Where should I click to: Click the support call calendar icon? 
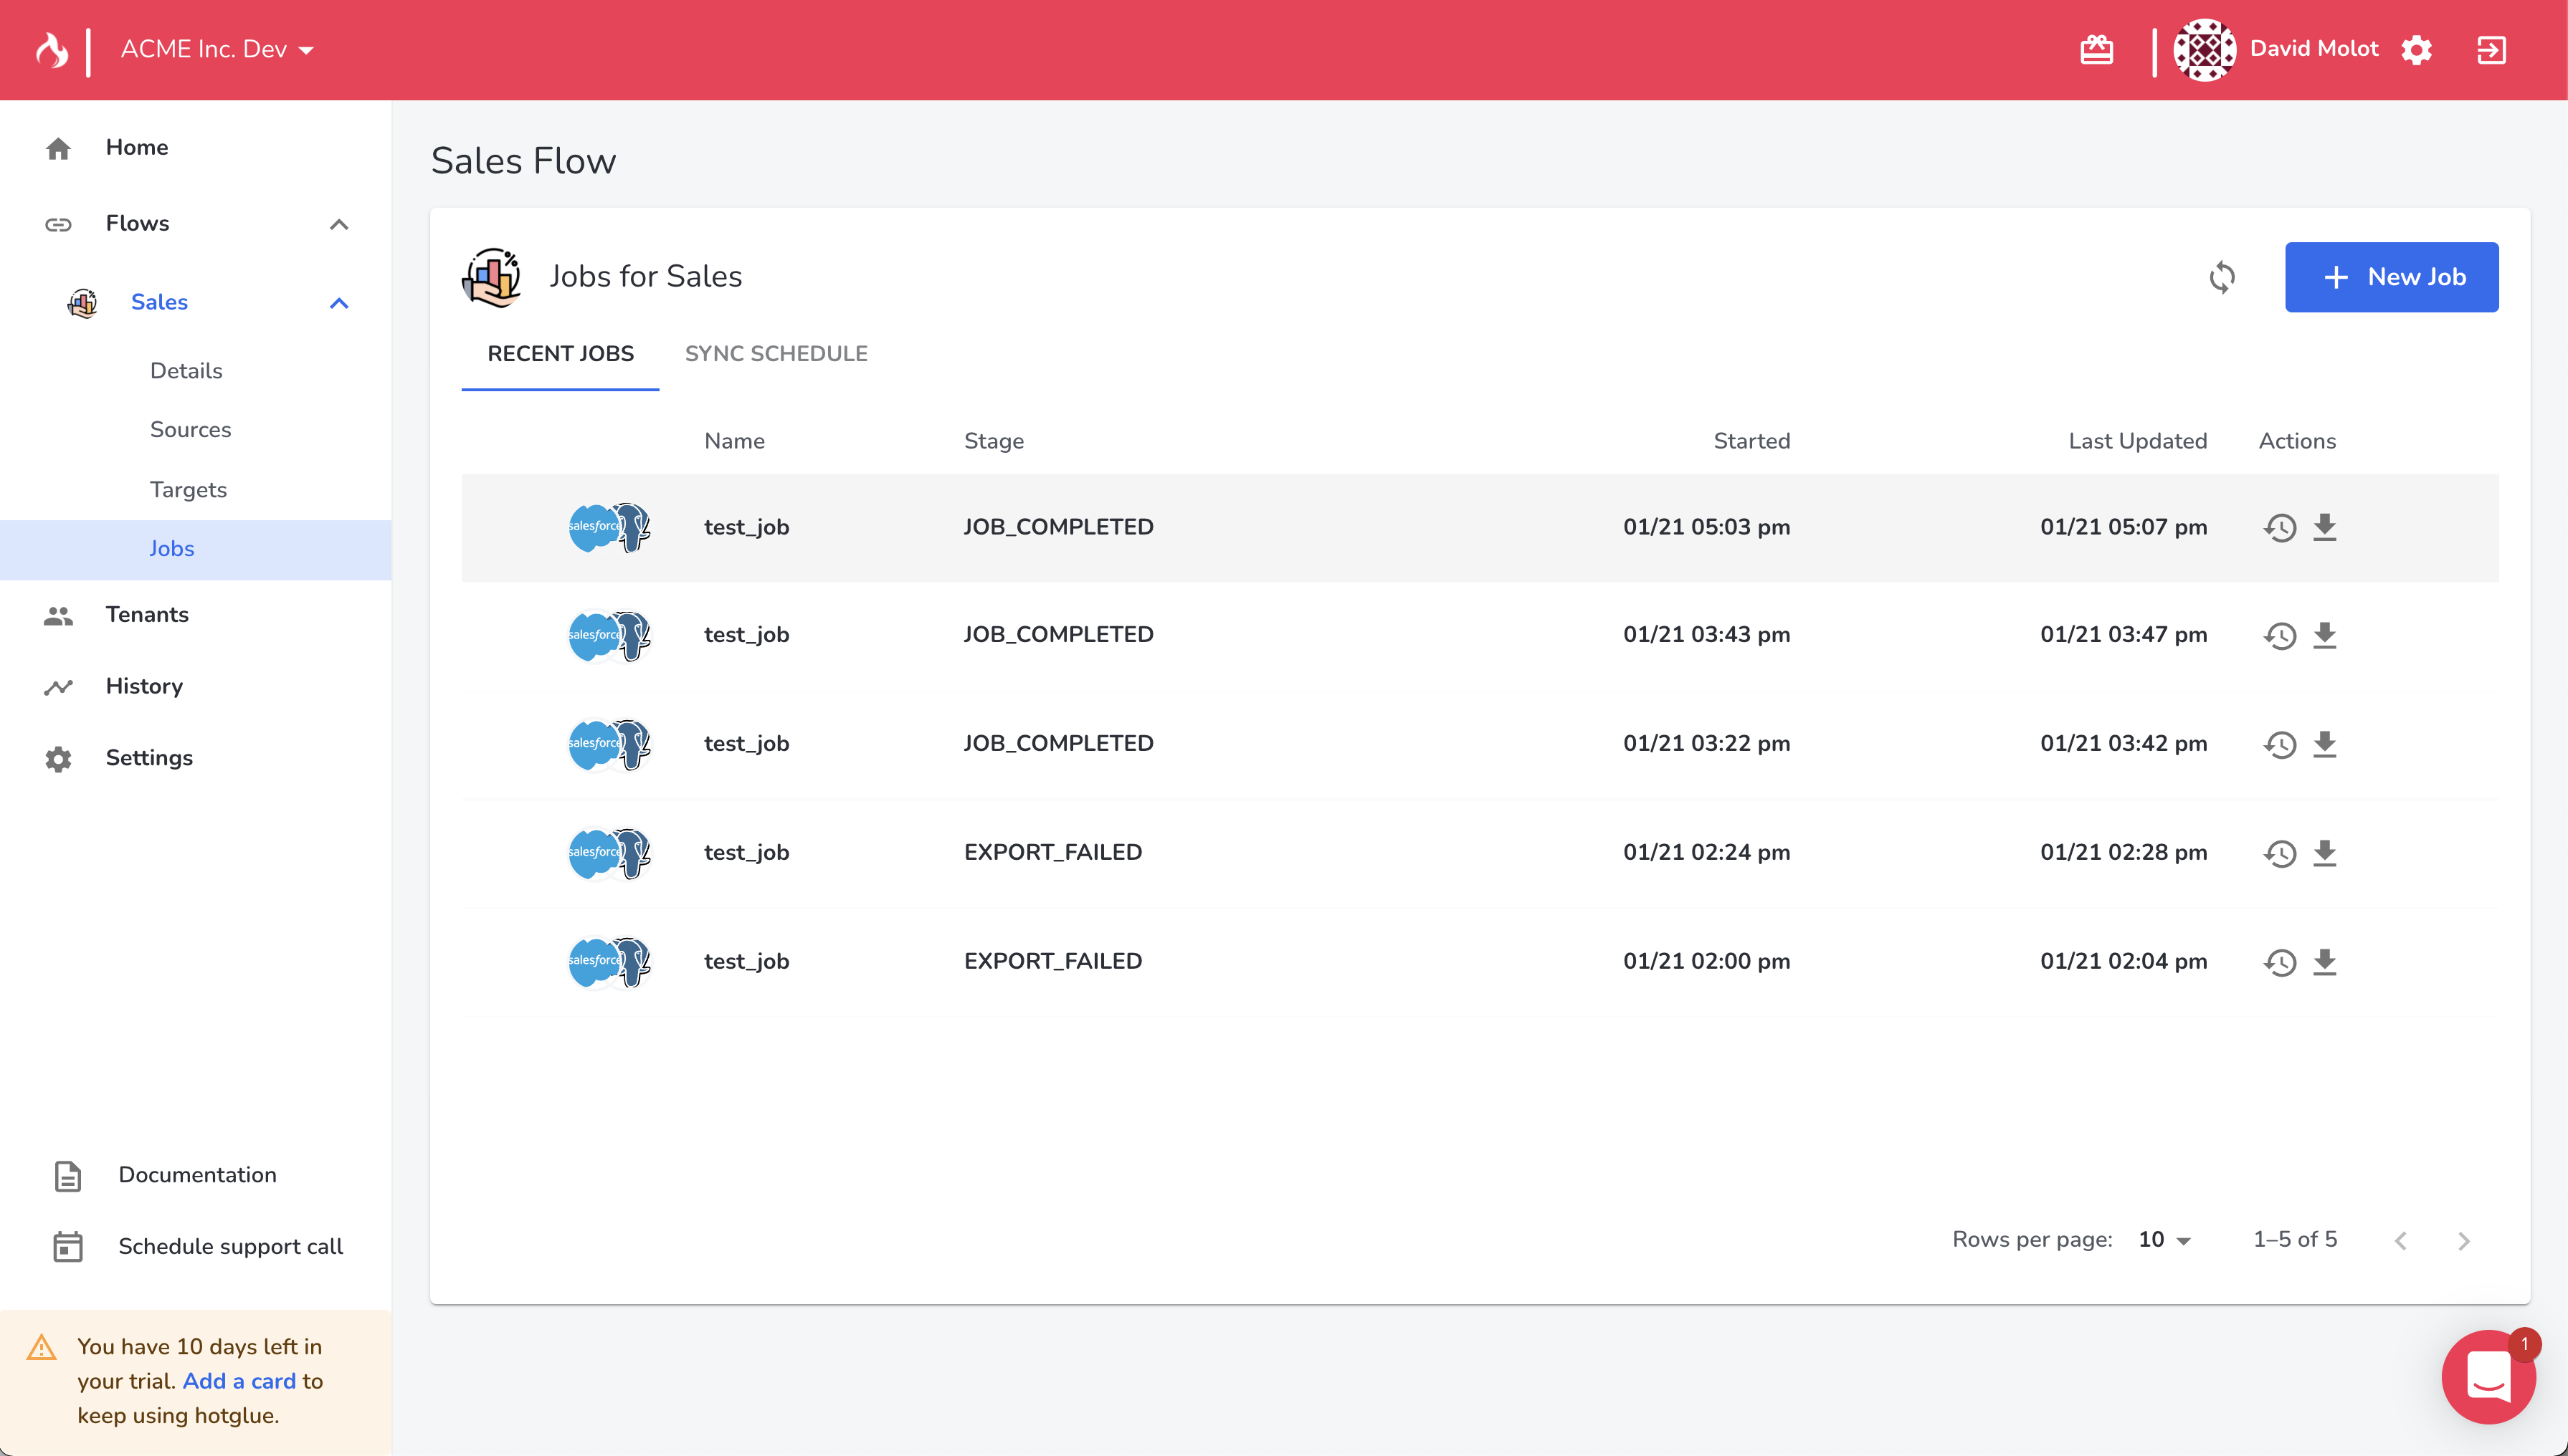click(x=67, y=1247)
